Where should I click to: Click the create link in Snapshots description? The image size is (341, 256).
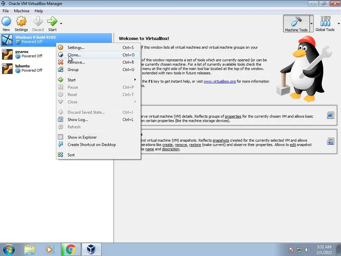coord(168,145)
